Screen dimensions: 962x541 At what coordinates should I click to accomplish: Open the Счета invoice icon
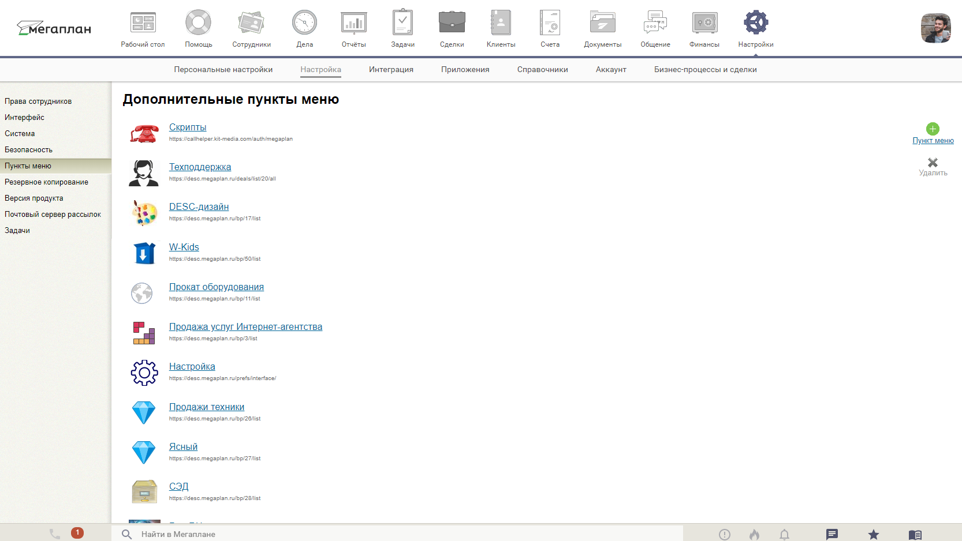coord(550,22)
